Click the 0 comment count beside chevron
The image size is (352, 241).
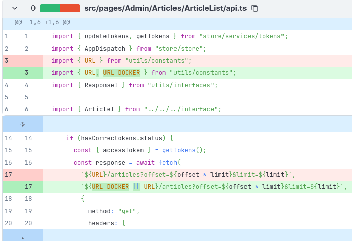tap(33, 8)
